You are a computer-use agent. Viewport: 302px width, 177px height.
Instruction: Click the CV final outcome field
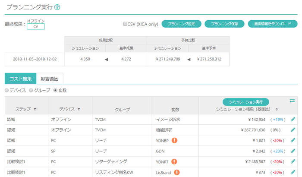(35, 27)
